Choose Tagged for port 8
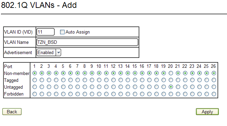The image size is (227, 126). (85, 80)
